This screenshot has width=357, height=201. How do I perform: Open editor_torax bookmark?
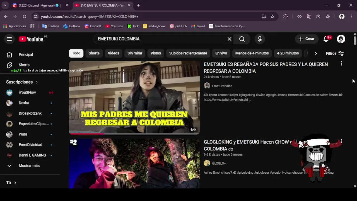pos(154,26)
